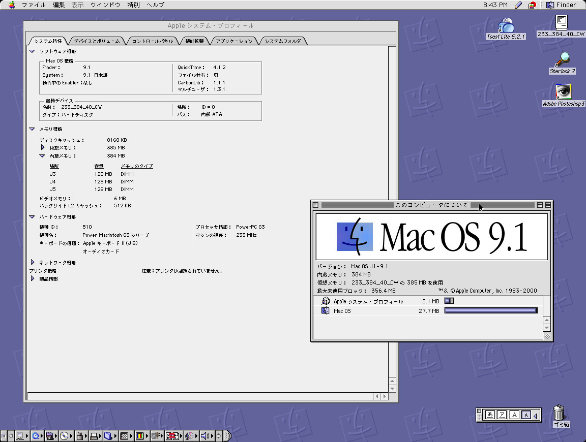Click the Mac OS memory usage bar

point(491,310)
